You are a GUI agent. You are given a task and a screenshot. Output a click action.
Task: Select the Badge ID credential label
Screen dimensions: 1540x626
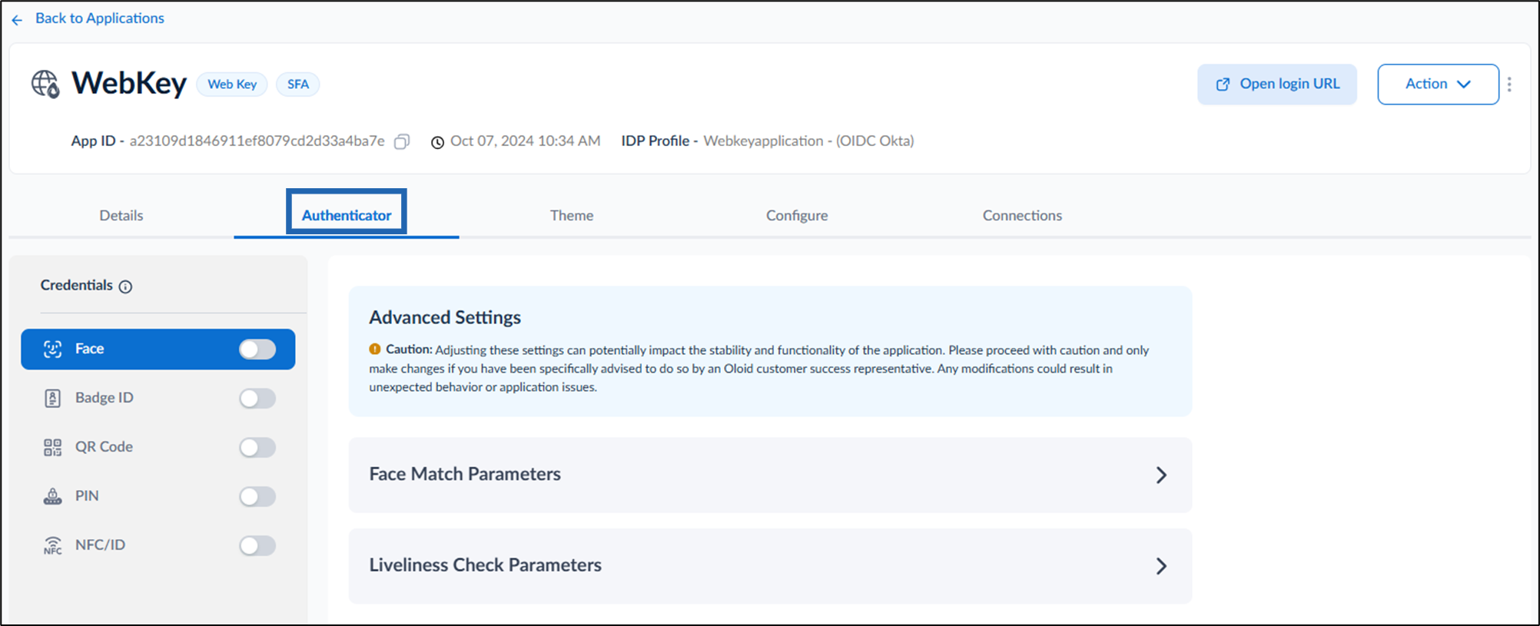click(x=105, y=398)
